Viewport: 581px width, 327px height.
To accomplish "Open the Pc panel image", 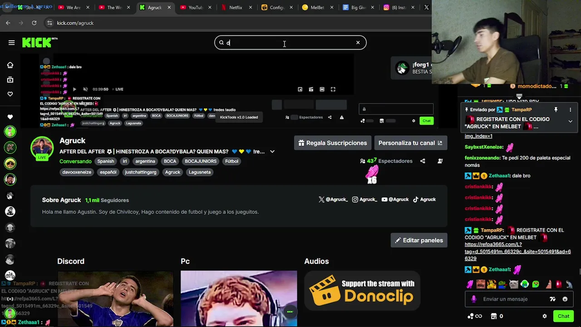I will click(x=239, y=298).
